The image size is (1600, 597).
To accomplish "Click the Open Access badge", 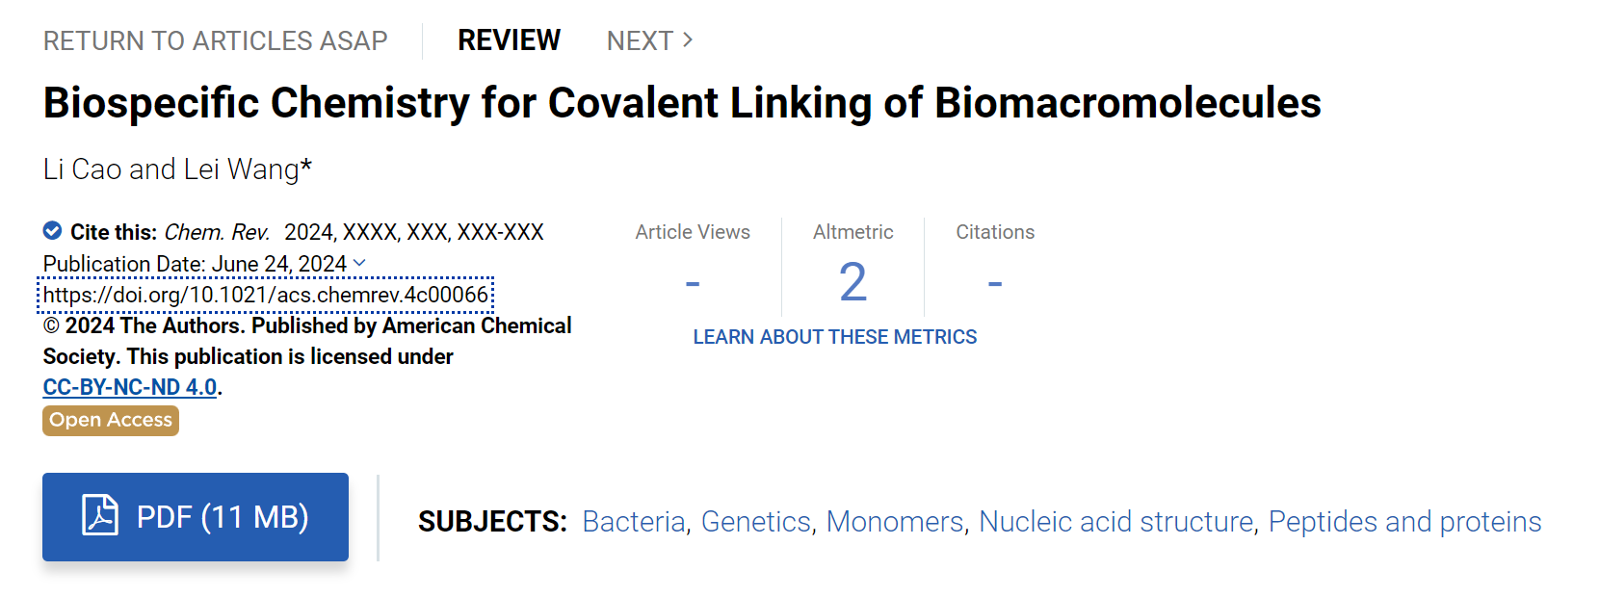I will tap(111, 420).
